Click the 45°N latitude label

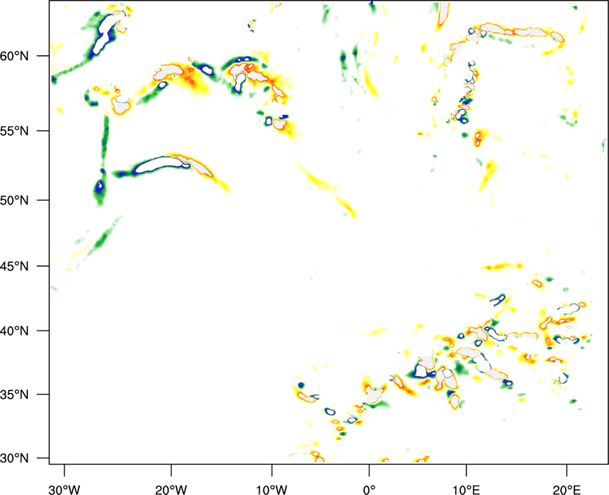14,266
